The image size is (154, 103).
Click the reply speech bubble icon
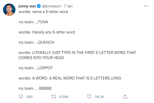(x=21, y=97)
